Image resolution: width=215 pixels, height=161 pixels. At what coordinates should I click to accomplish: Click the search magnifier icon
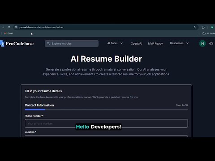point(48,43)
